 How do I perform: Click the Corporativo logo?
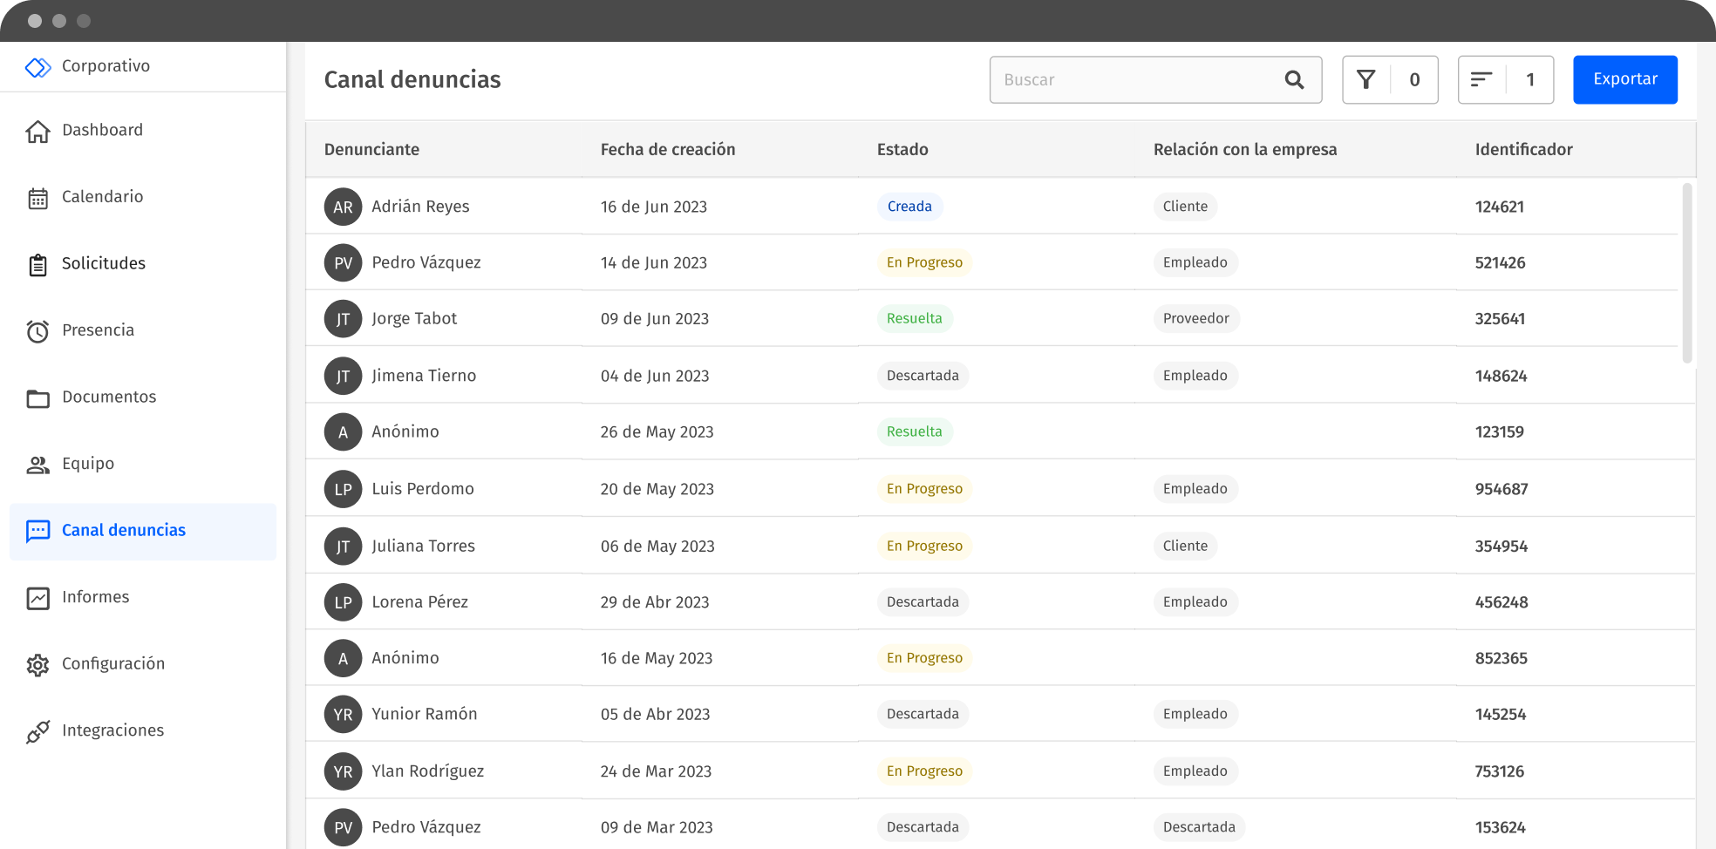(x=37, y=67)
